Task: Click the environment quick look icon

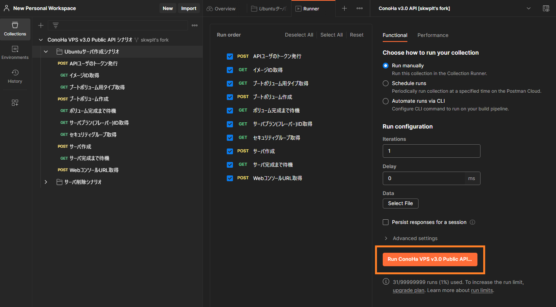Action: [x=546, y=8]
